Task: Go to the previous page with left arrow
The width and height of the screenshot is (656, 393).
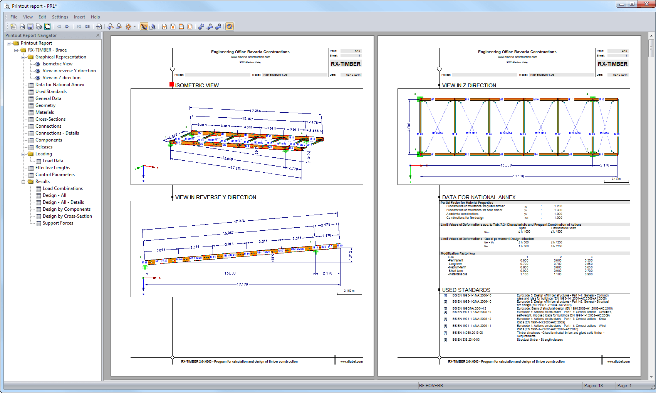Action: pyautogui.click(x=59, y=27)
